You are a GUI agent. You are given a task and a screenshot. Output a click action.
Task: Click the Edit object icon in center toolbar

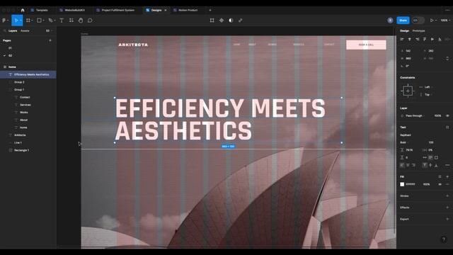212,21
